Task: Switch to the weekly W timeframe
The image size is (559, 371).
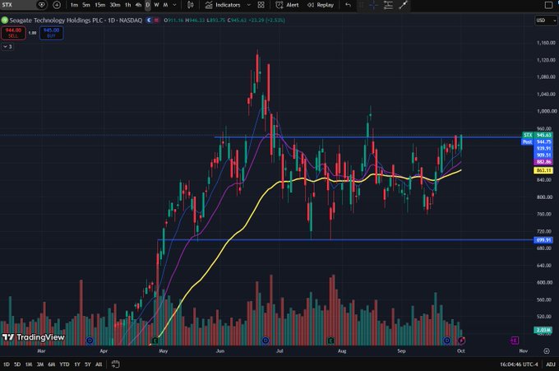Action: [156, 5]
